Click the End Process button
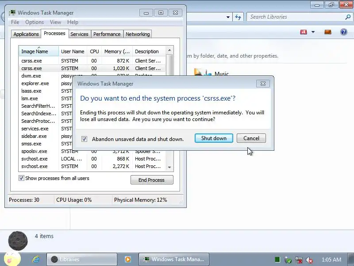Screen dimensions: 354x266 152,180
